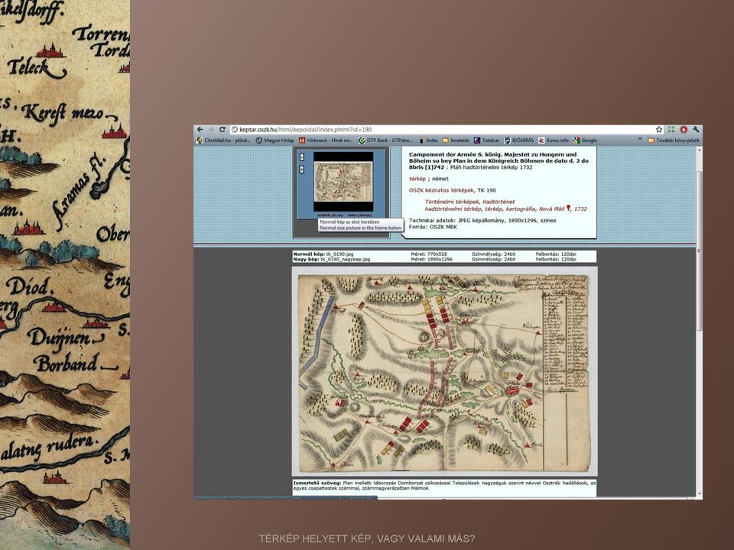Click the 'Forrás: OSZK MEK' source text
The width and height of the screenshot is (734, 550).
tap(433, 227)
